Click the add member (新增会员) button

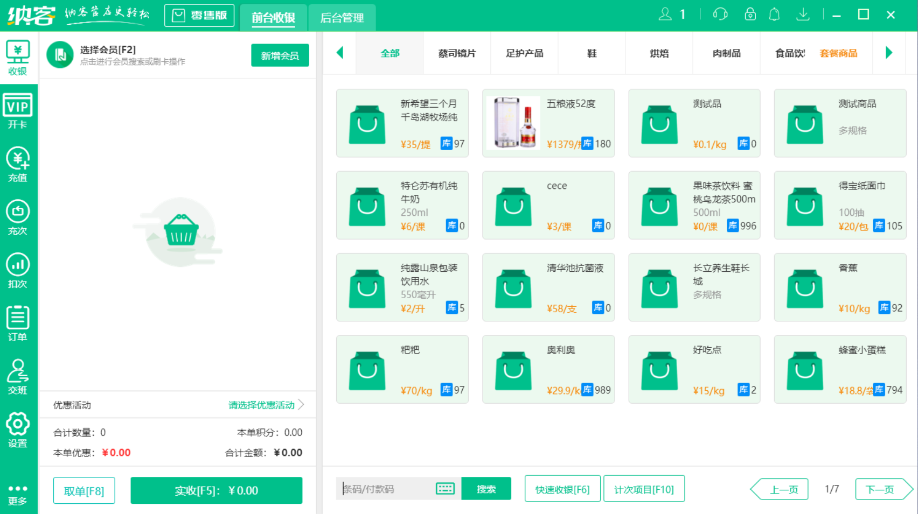click(x=280, y=55)
